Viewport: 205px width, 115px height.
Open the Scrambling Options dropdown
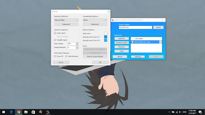95,20
